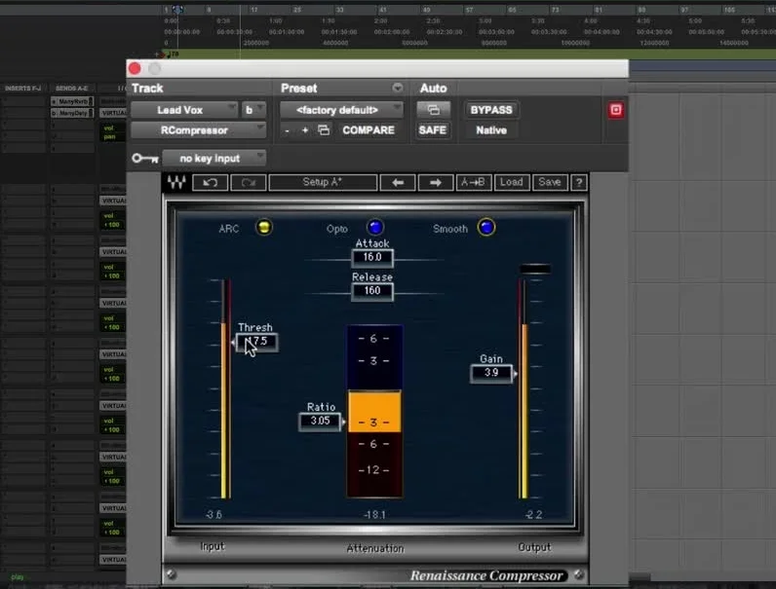Open the no key input selector
Image resolution: width=776 pixels, height=589 pixels.
click(x=213, y=158)
